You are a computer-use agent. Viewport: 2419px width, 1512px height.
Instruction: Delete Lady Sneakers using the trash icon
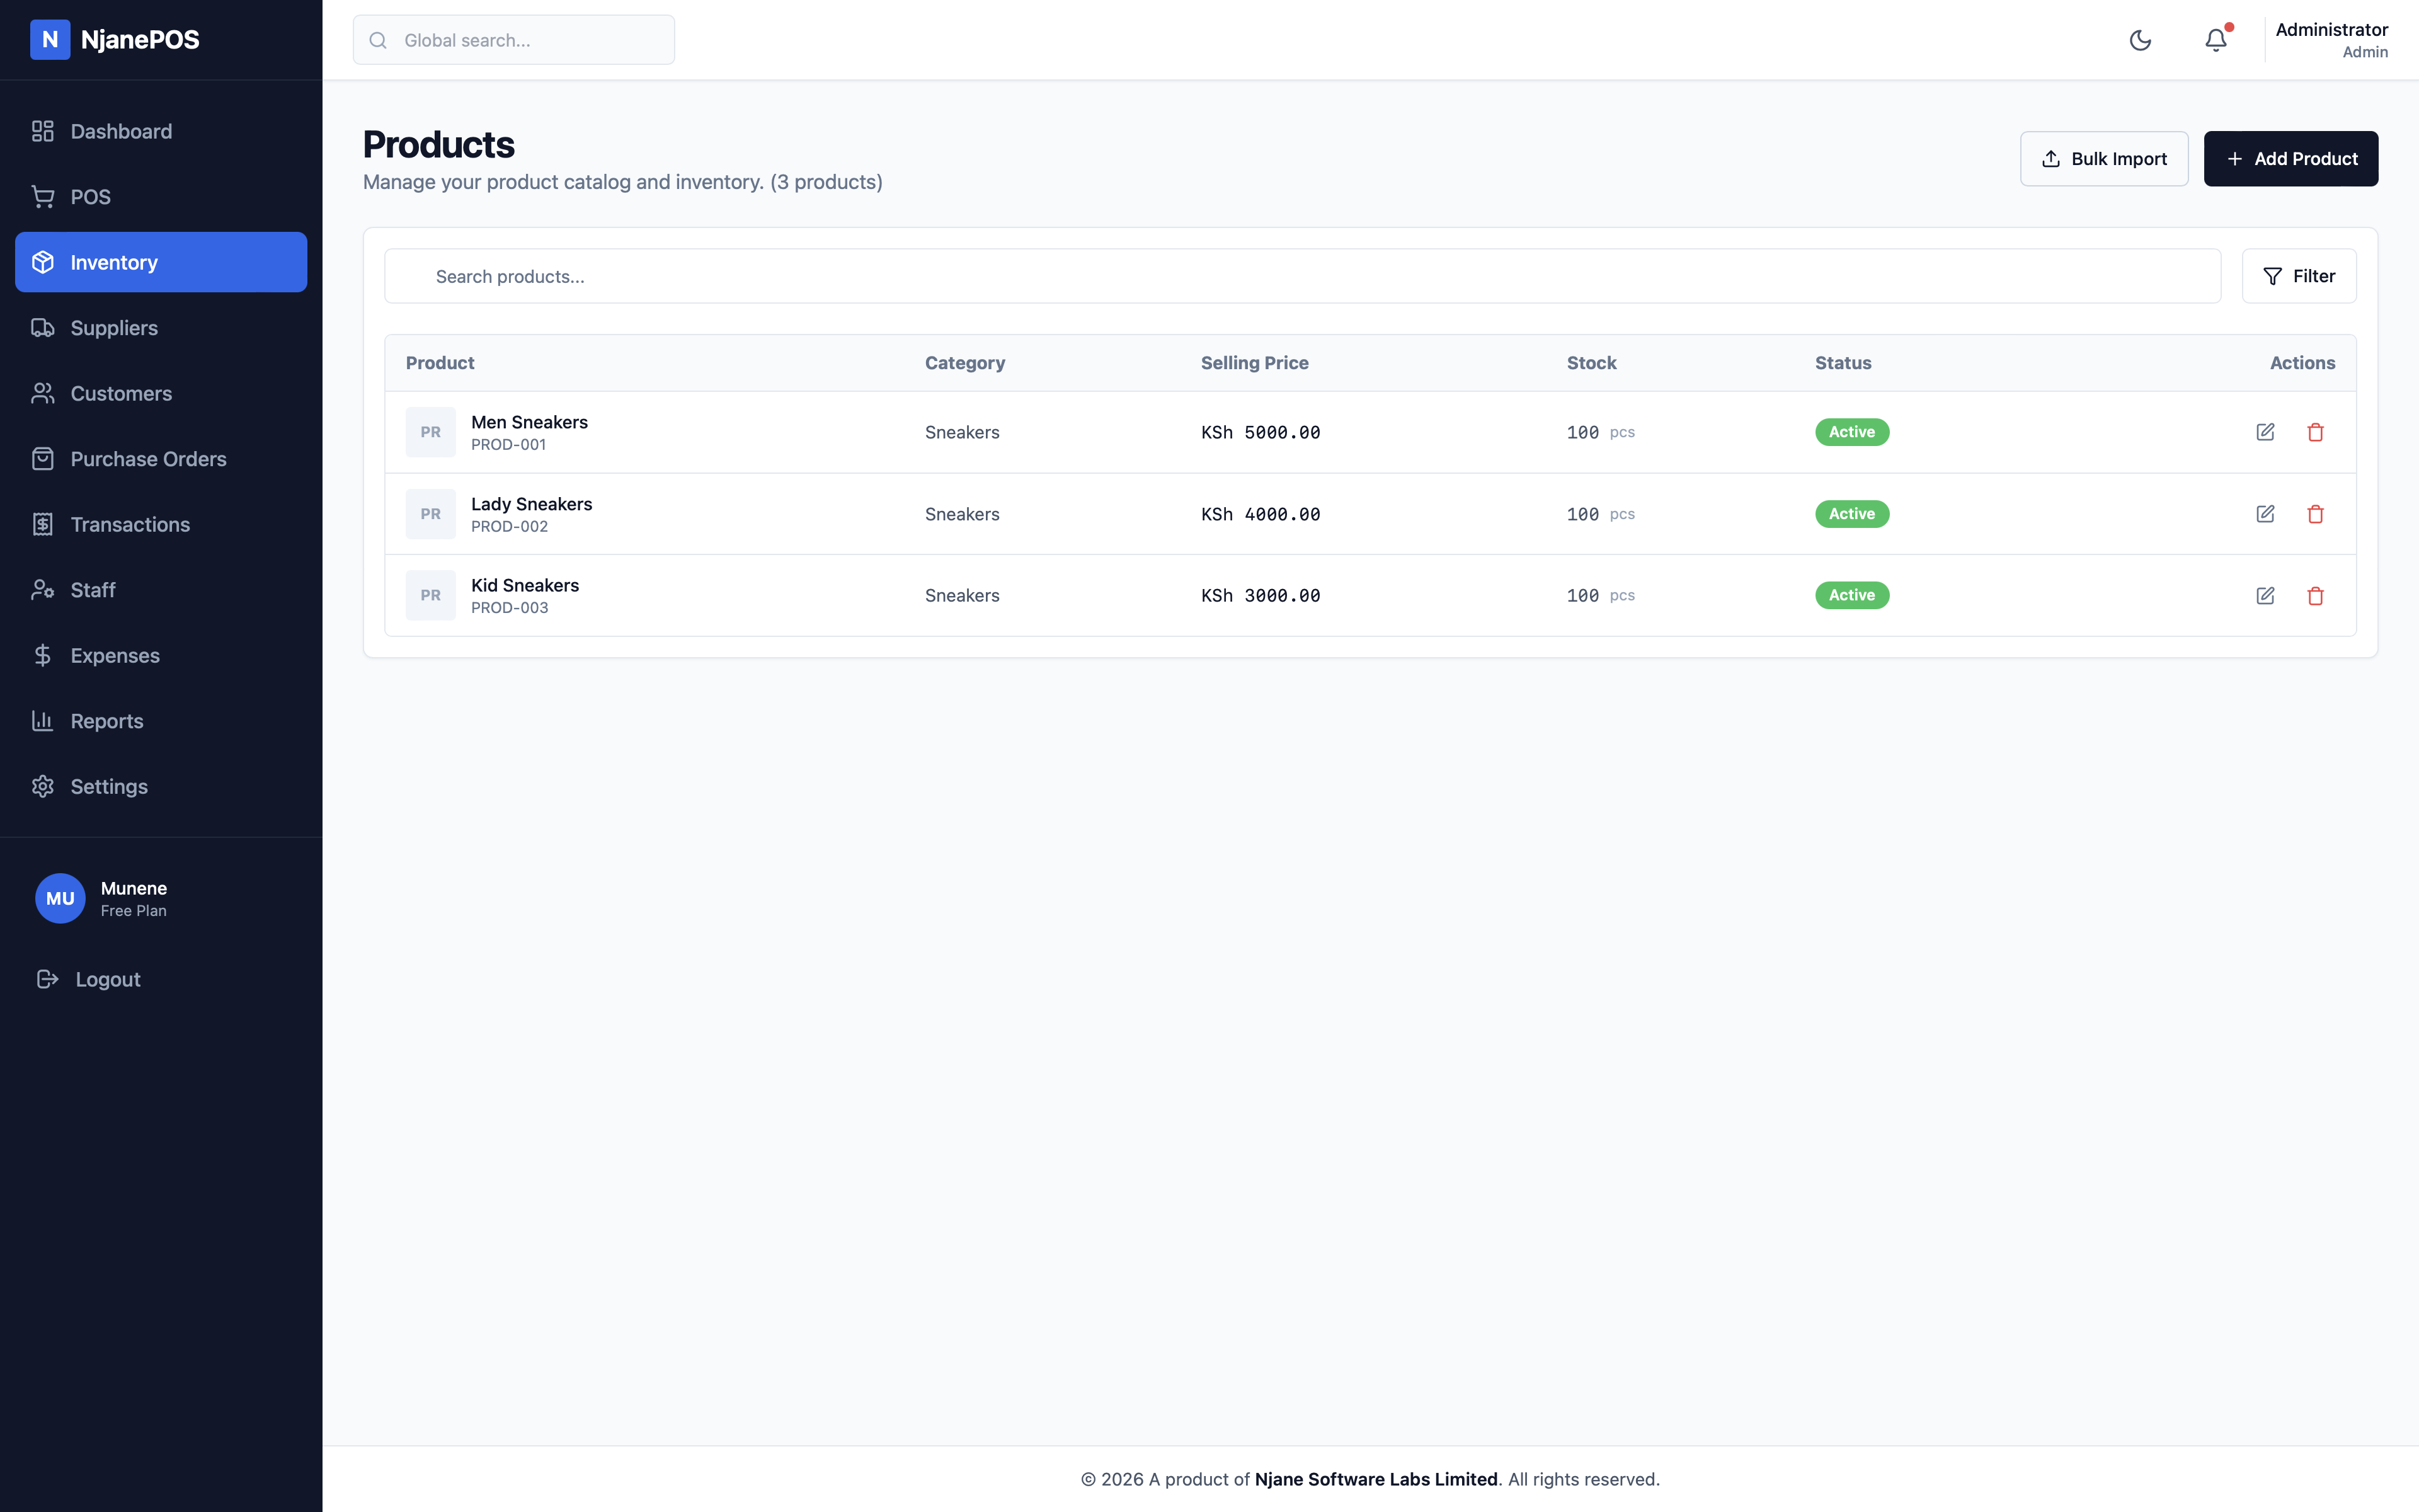click(x=2317, y=513)
